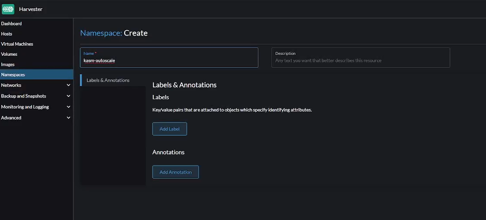The image size is (486, 220).
Task: Expand Backup and Snapshots chevron
Action: tap(68, 96)
